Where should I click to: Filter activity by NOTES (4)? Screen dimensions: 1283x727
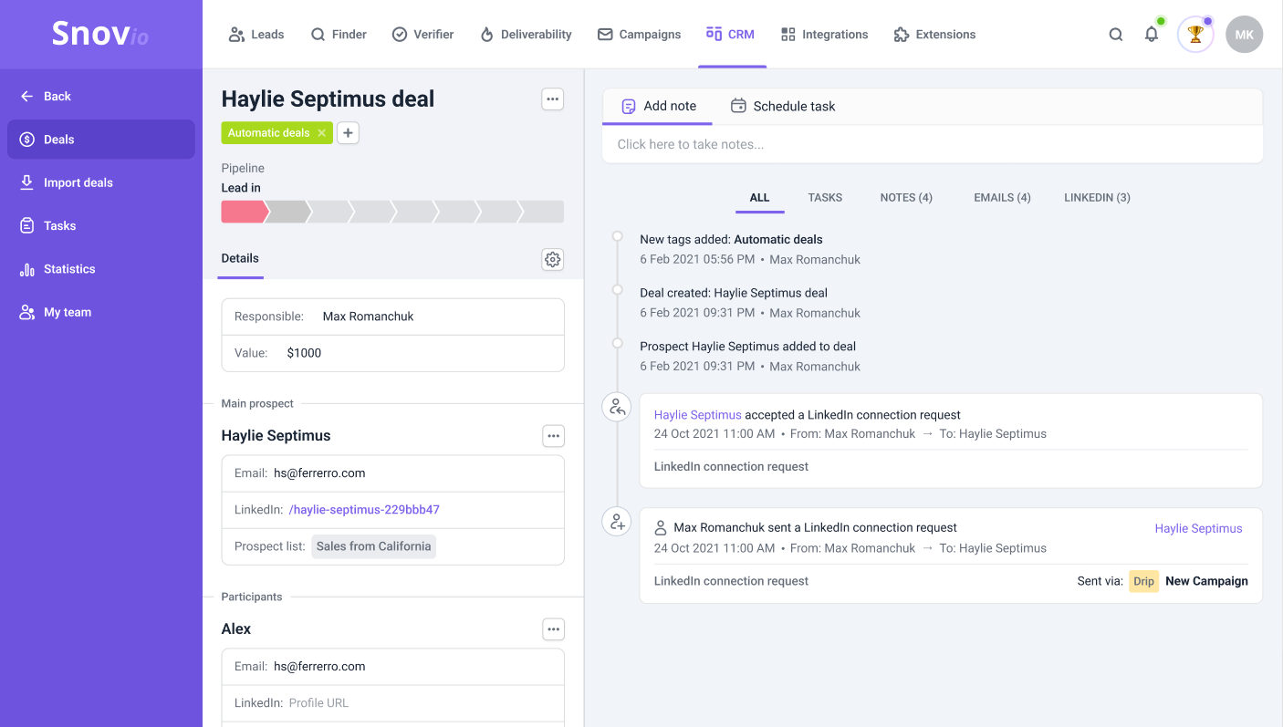coord(906,197)
